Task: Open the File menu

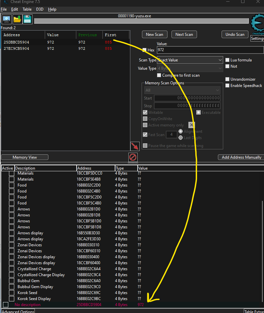Action: 4,9
